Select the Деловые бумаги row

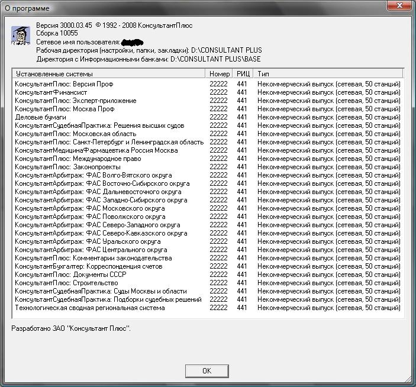[208, 117]
